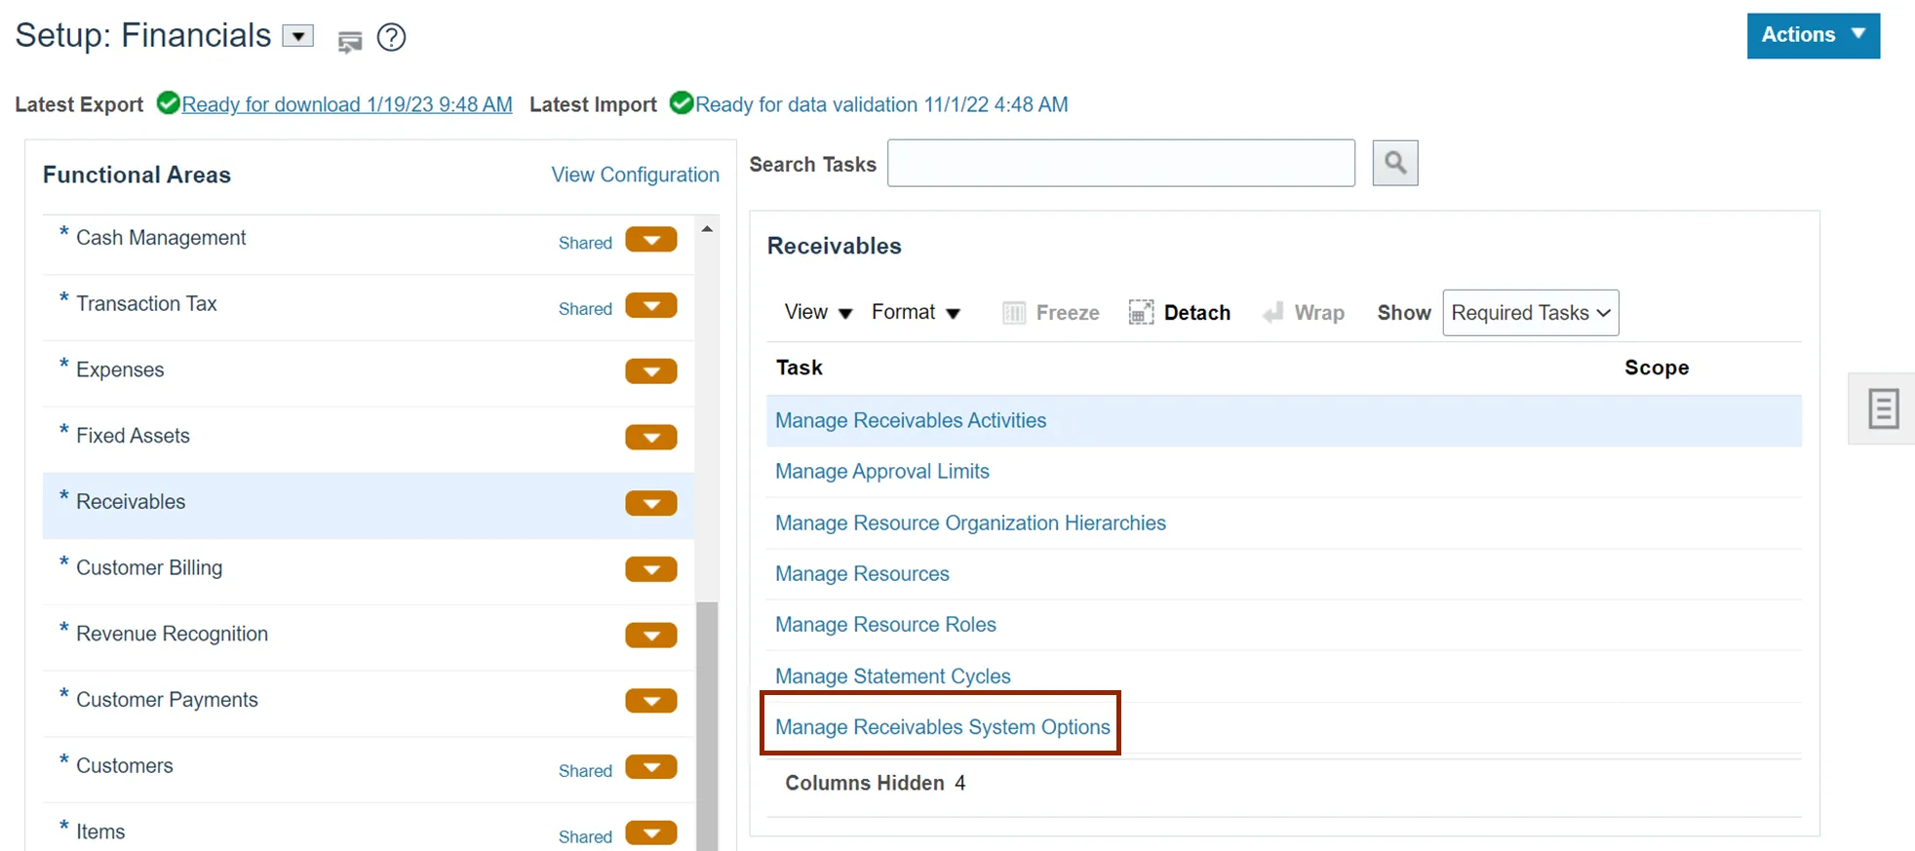Open the Format menu
Viewport: 1915px width, 851px height.
915,313
